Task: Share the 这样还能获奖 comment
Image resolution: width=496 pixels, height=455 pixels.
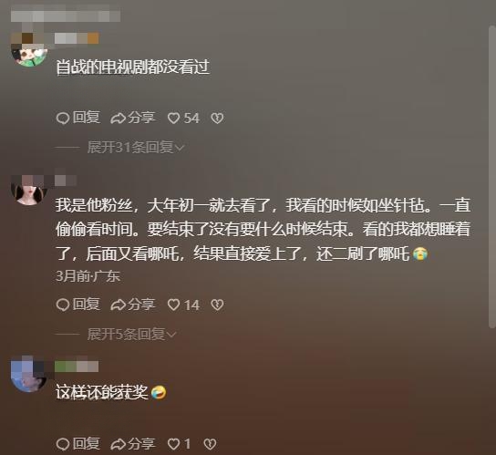Action: (x=132, y=444)
